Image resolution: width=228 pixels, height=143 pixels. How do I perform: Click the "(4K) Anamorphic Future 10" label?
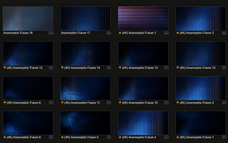(x=140, y=103)
